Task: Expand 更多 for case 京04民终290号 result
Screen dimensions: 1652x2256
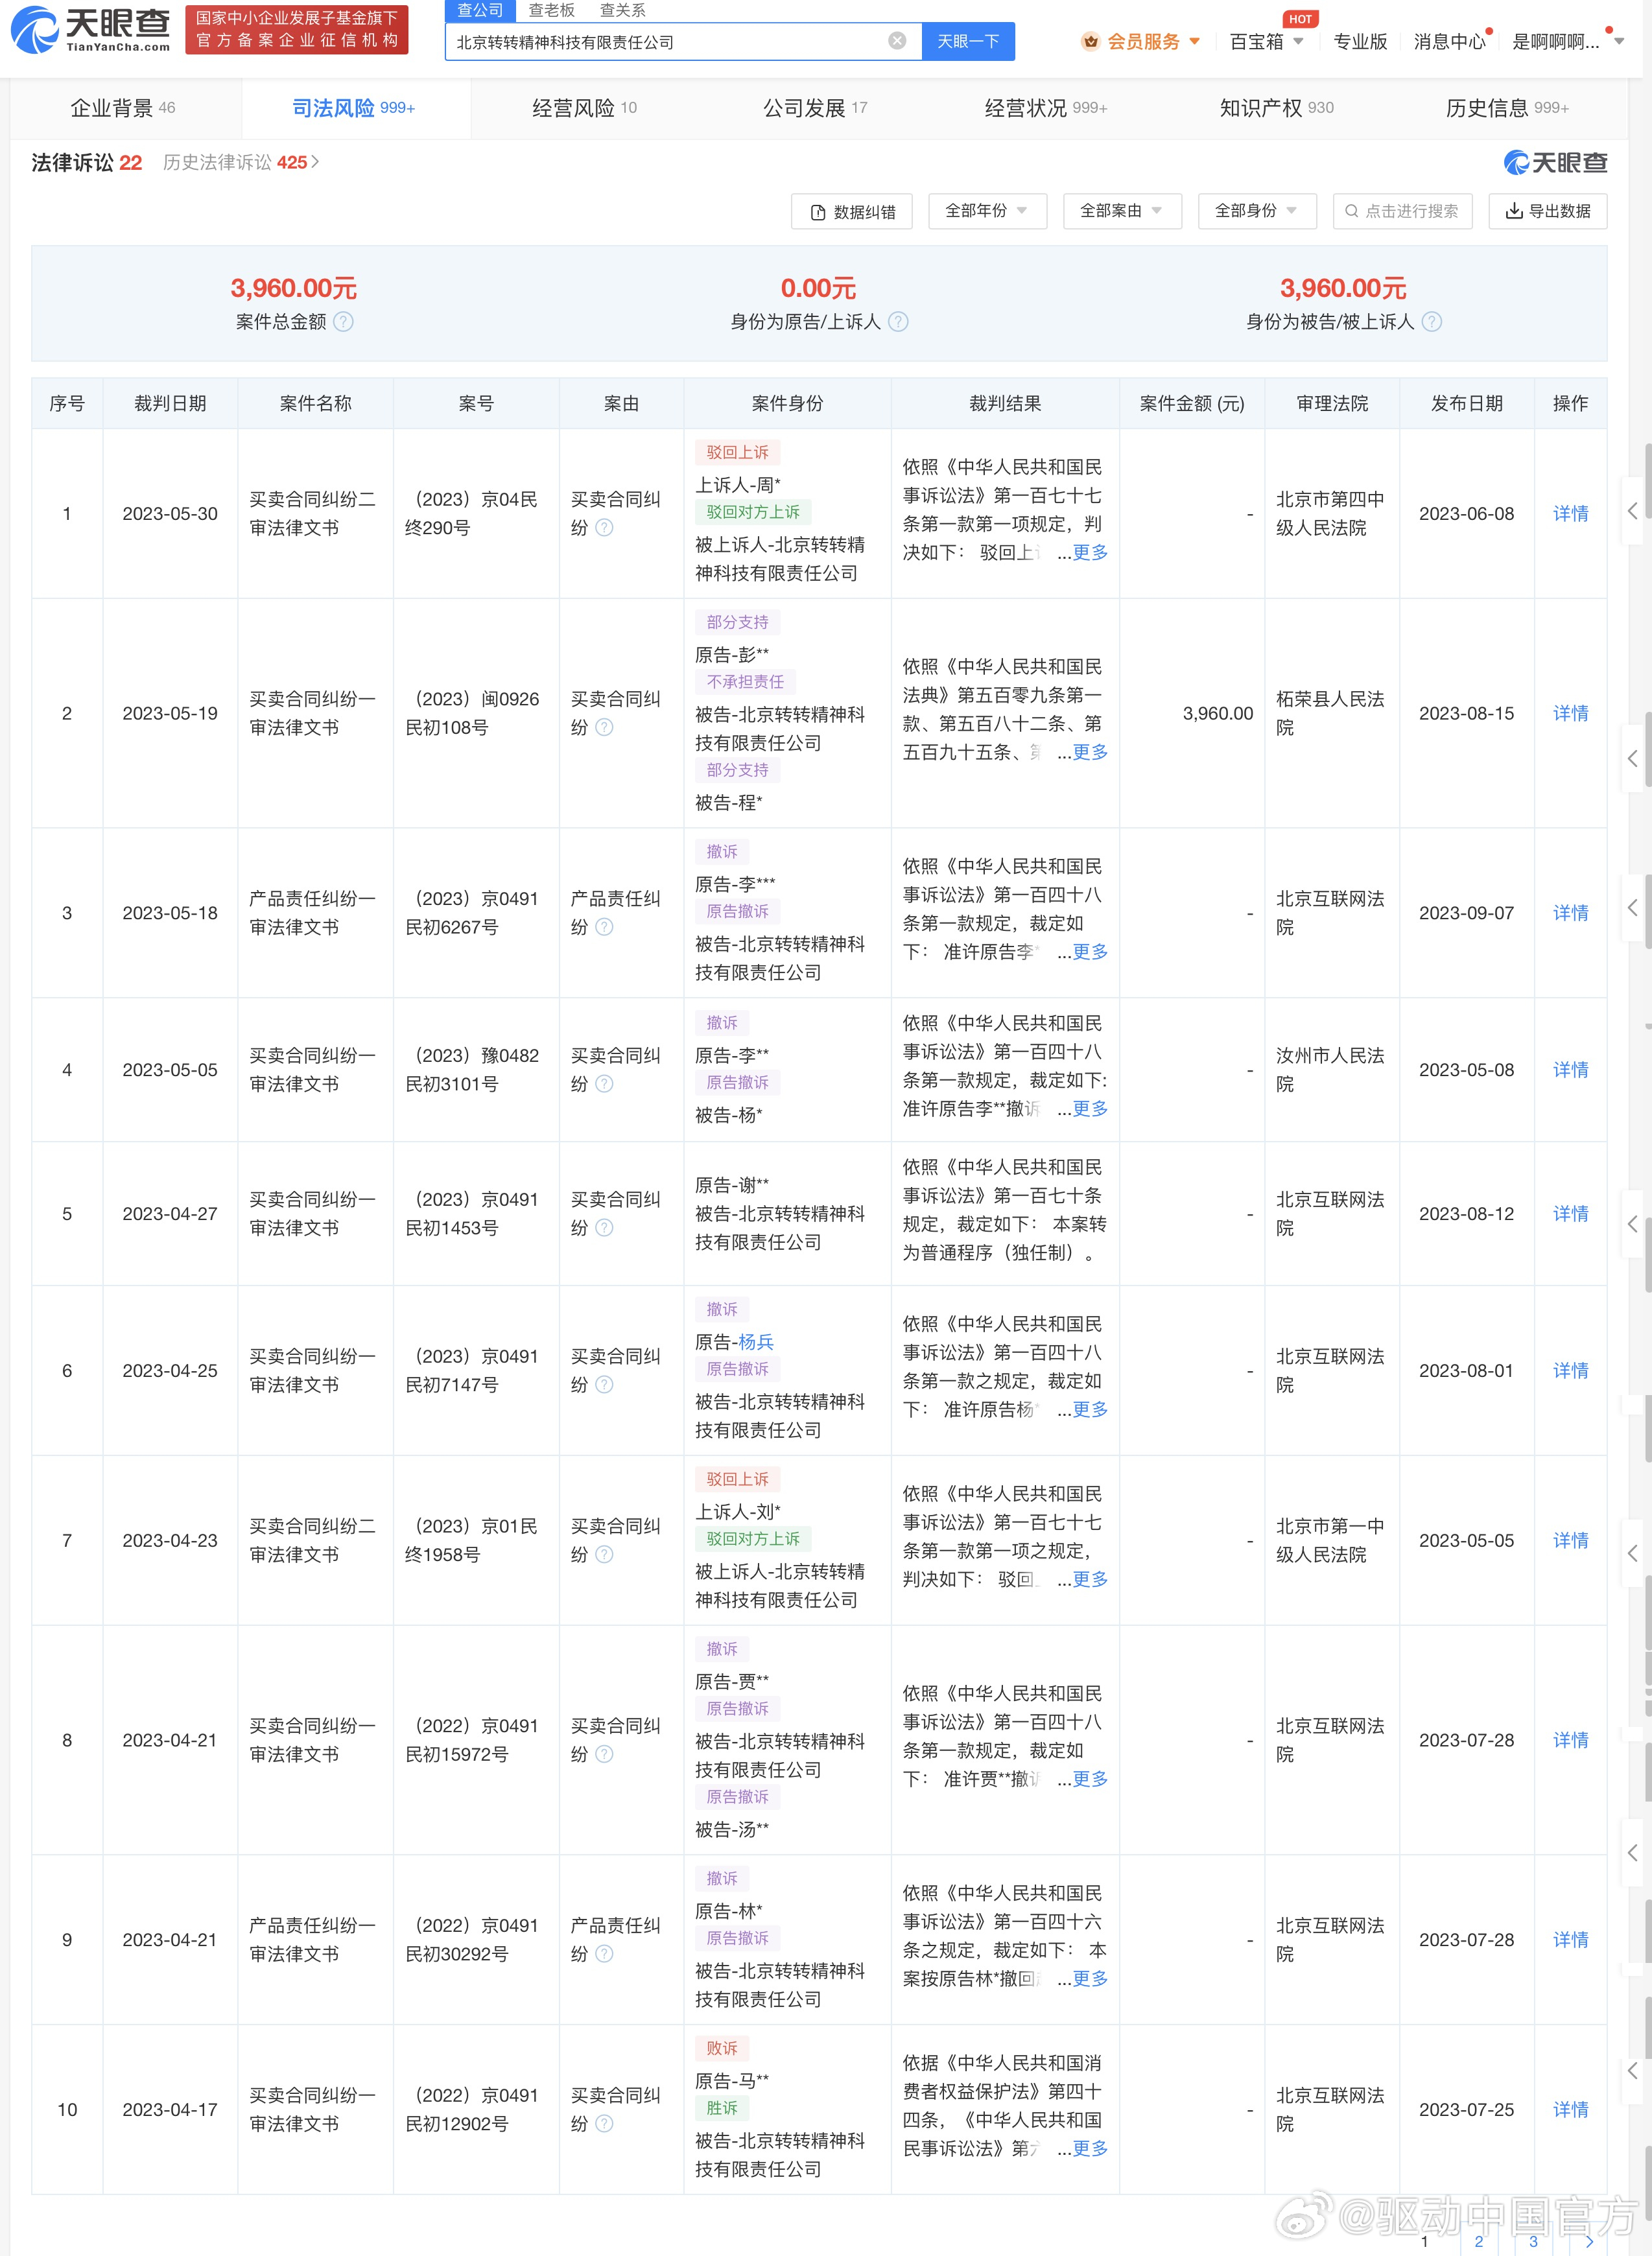Action: [1090, 553]
